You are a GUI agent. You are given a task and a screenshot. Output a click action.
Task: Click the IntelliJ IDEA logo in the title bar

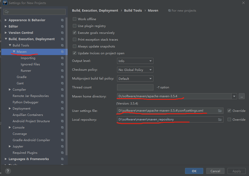tap(5, 3)
